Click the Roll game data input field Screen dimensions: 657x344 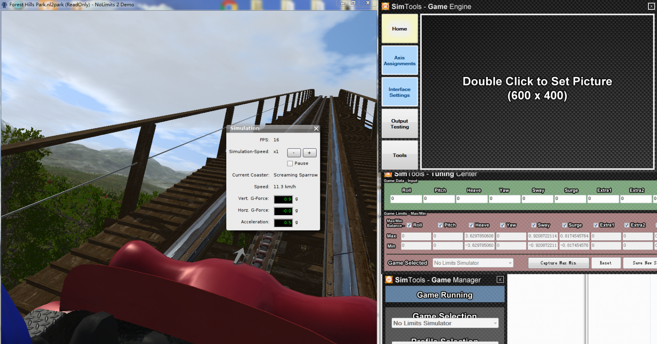406,199
